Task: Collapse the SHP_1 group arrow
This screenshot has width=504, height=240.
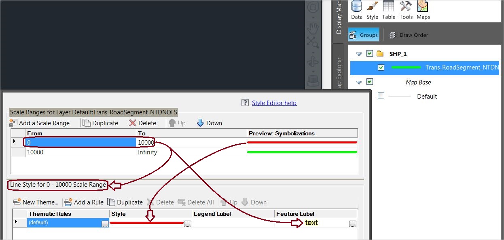Action: coord(359,53)
